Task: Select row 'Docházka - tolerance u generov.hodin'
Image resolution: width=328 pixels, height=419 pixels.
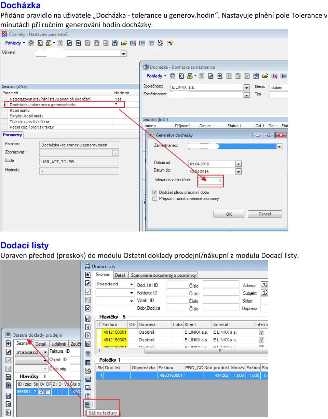Action: click(70, 105)
